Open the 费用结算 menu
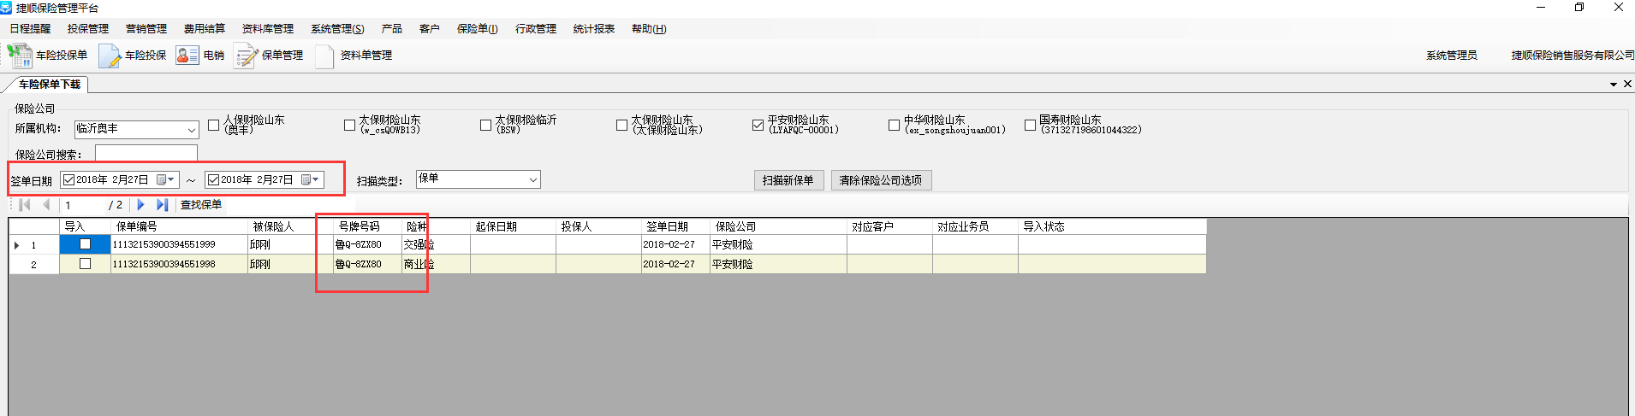 (x=205, y=29)
